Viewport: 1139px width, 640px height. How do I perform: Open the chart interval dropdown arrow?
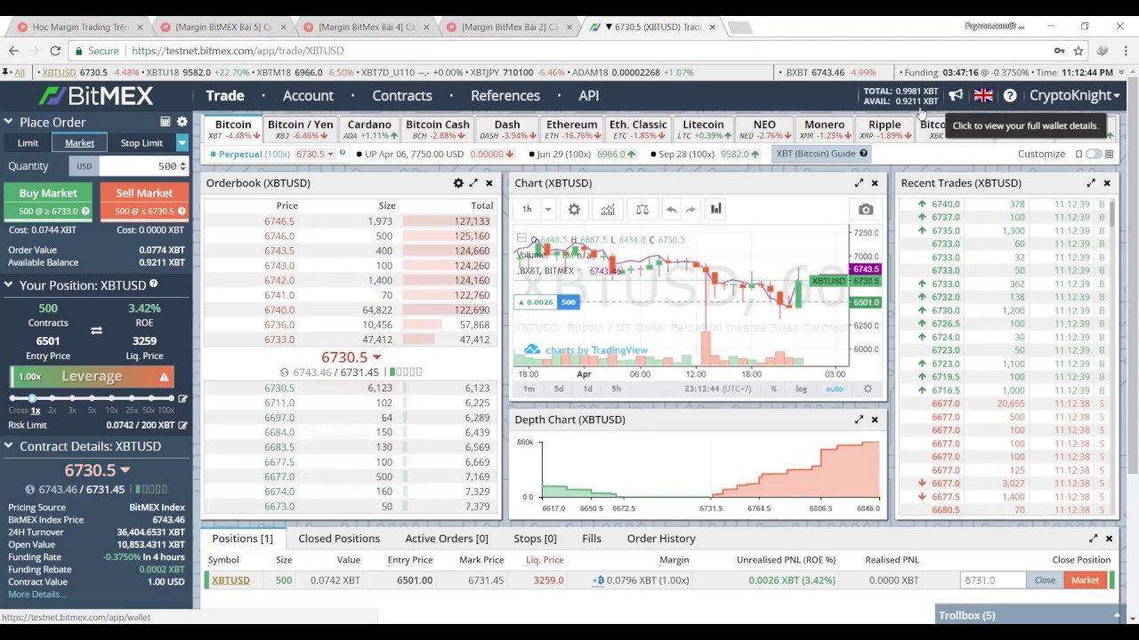(548, 209)
